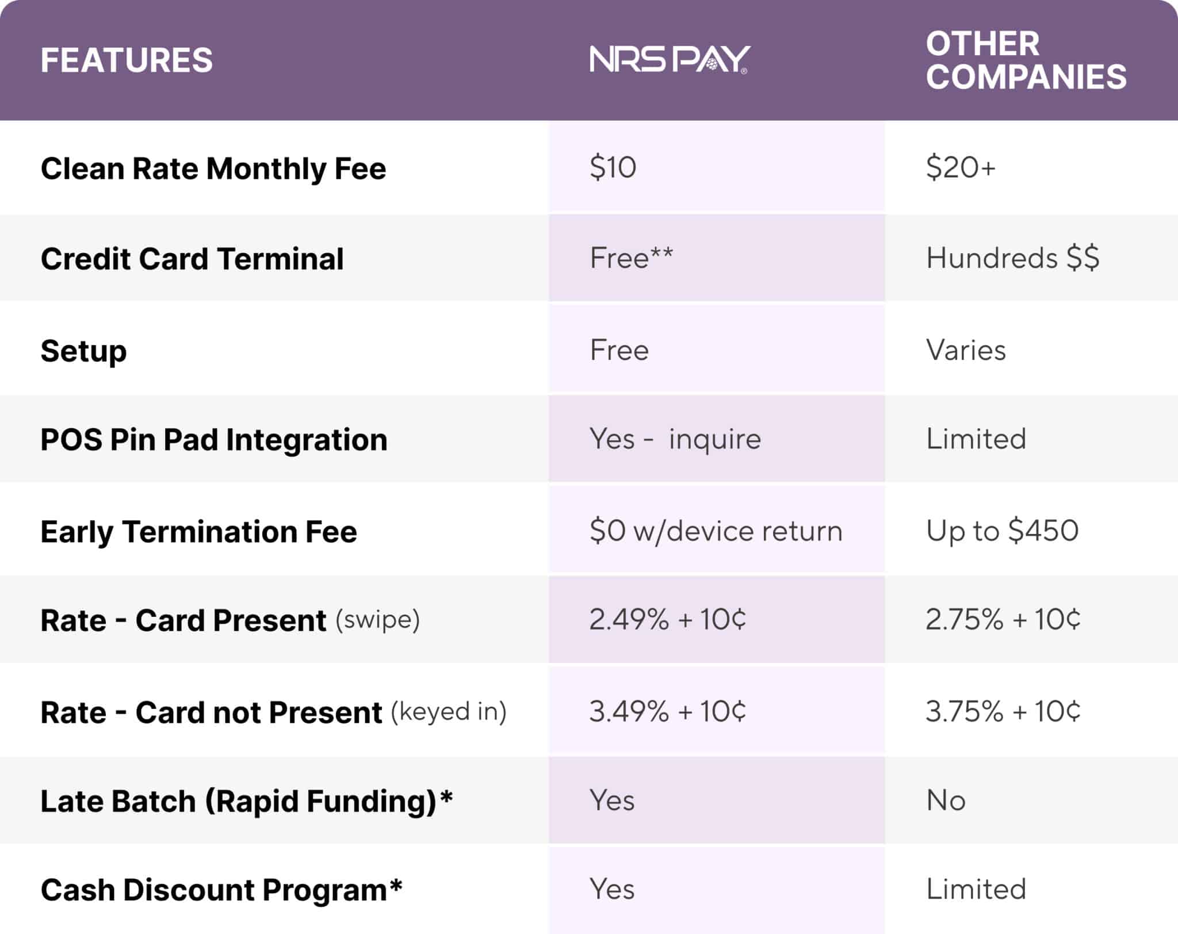Click the Yes - inquire cell
Image resolution: width=1178 pixels, height=934 pixels.
pos(675,439)
